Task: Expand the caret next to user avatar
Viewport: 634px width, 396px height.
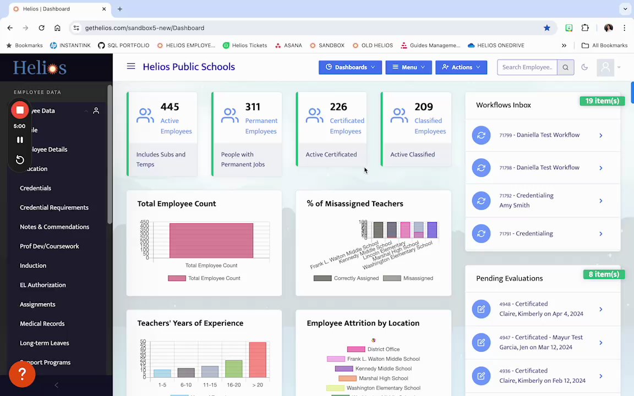Action: (x=619, y=67)
